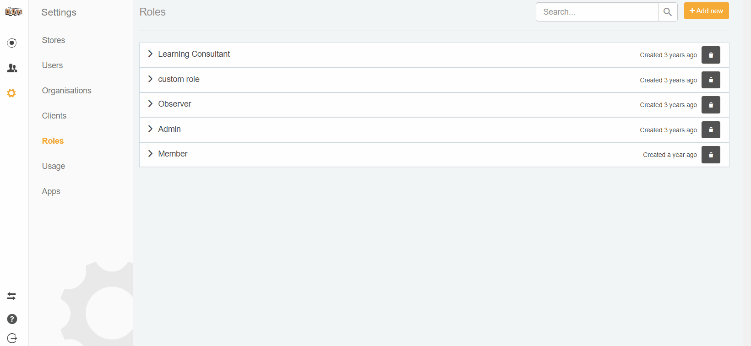Click the Add new button
The height and width of the screenshot is (346, 751).
[706, 11]
